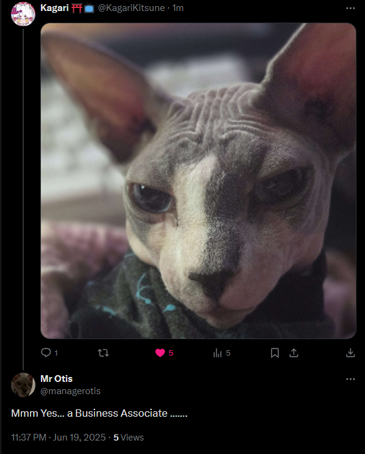Click the 1m post timestamp
Image resolution: width=365 pixels, height=454 pixels.
coord(178,8)
